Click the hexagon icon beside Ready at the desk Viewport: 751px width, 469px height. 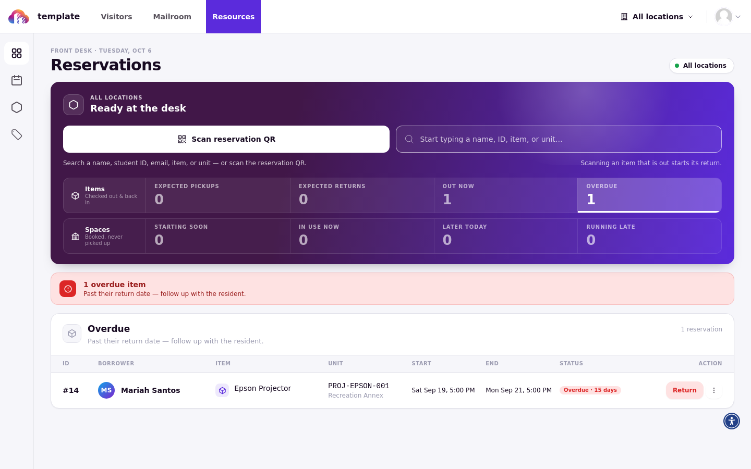point(74,105)
